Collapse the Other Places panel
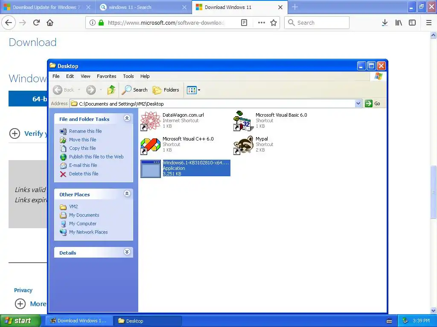Screen dimensions: 437x327 [x=127, y=194]
